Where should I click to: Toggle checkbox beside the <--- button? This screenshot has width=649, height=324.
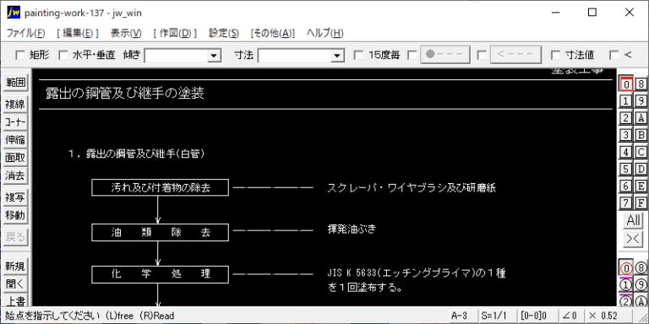tap(482, 55)
